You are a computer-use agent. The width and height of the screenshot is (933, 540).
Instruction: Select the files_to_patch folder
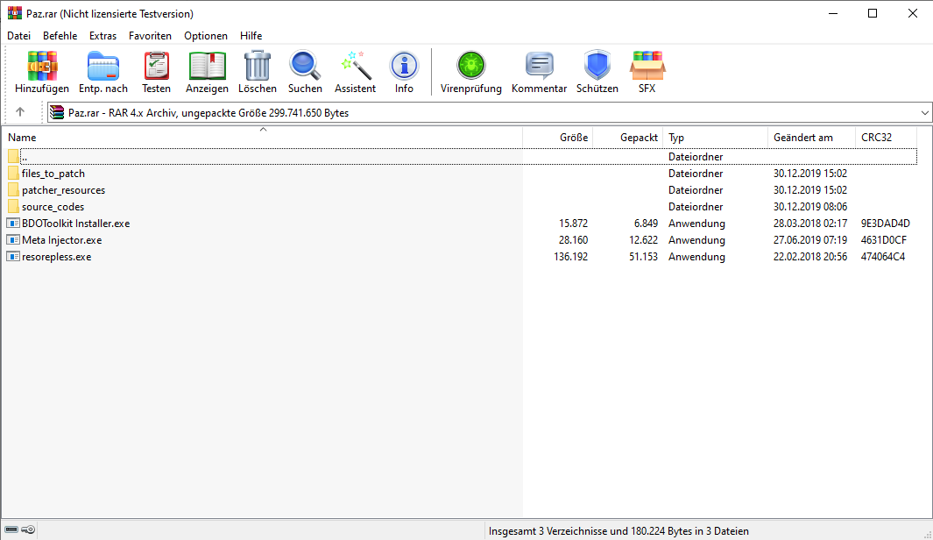[53, 174]
